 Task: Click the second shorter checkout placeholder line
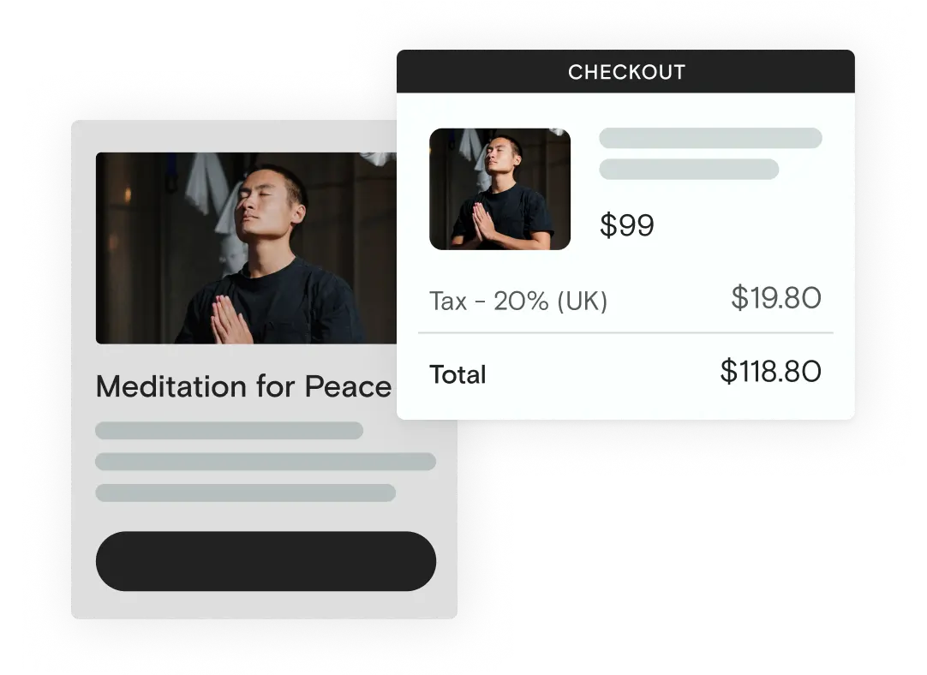click(x=689, y=169)
